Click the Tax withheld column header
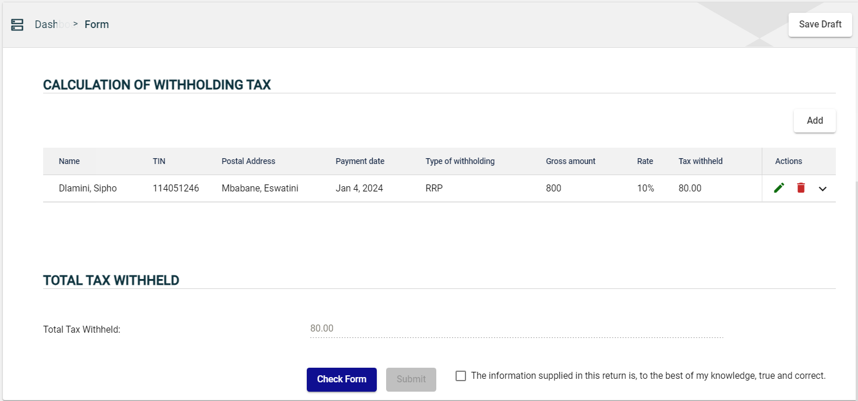The height and width of the screenshot is (401, 858). click(700, 161)
